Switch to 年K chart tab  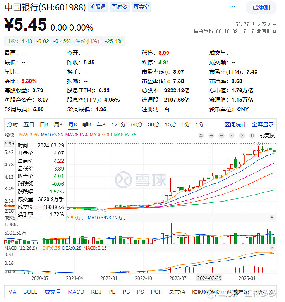point(101,124)
